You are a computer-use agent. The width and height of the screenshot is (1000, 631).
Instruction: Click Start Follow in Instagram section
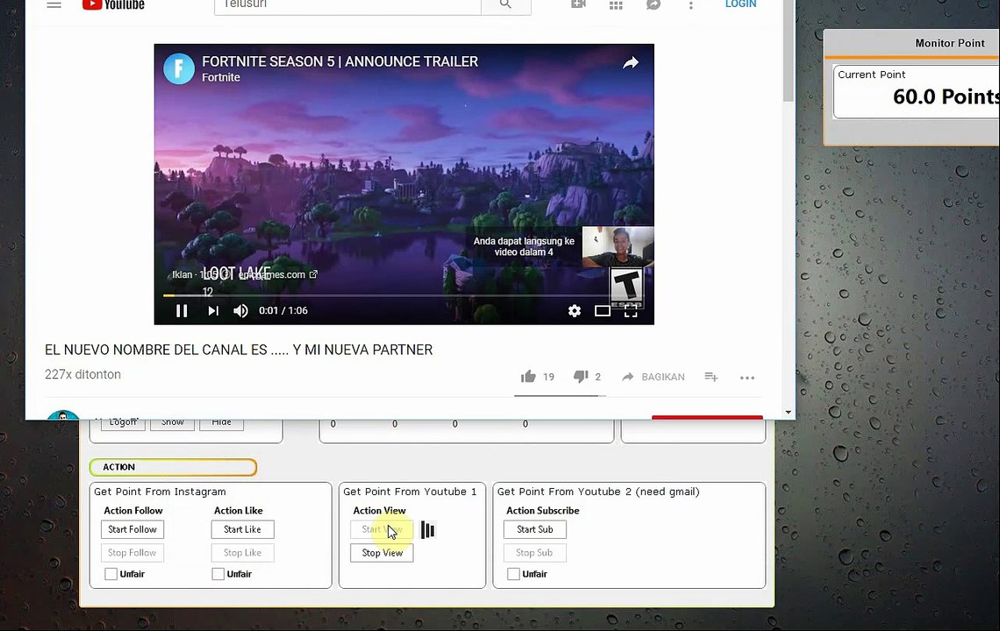pyautogui.click(x=132, y=529)
